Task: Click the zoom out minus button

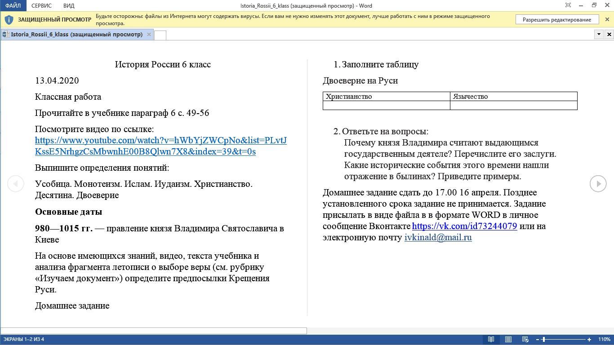Action: [538, 339]
